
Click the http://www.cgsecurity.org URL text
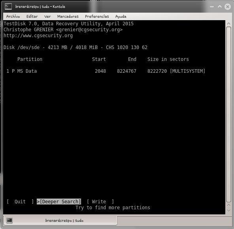[38, 36]
